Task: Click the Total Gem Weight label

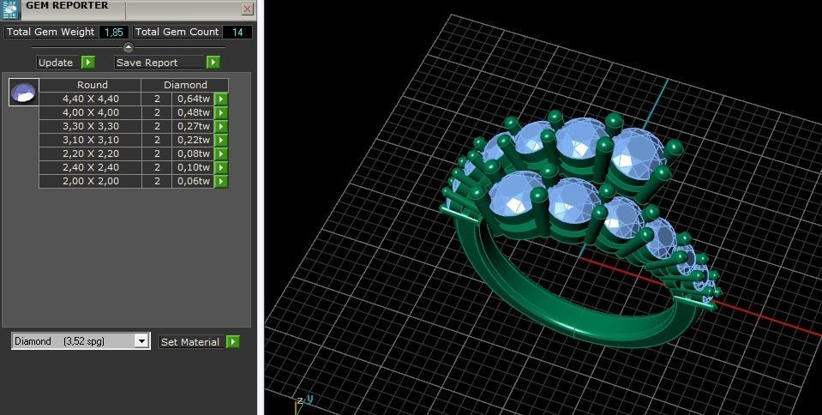Action: [51, 32]
